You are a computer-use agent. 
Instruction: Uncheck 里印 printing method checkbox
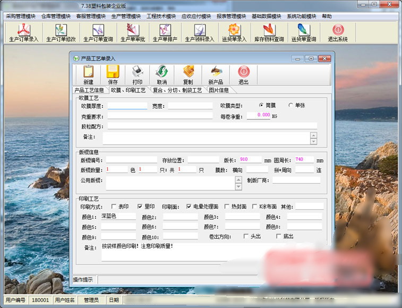(x=140, y=207)
